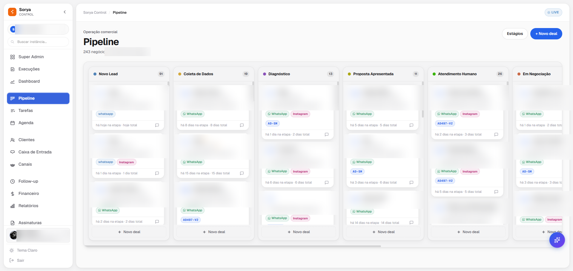Click the 26 count badge on Atendimento Humano
Viewport: 573px width, 271px height.
tap(500, 74)
